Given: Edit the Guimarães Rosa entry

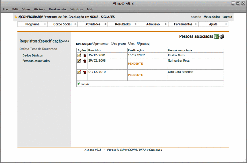Looking at the screenshot, I should click(79, 61).
